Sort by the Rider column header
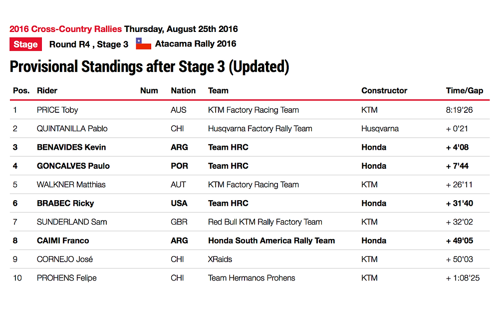Image resolution: width=499 pixels, height=310 pixels. pos(47,90)
